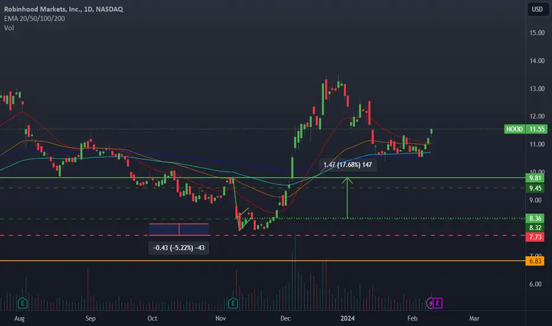Open the November earnings E marker
The width and height of the screenshot is (552, 326).
[x=233, y=303]
